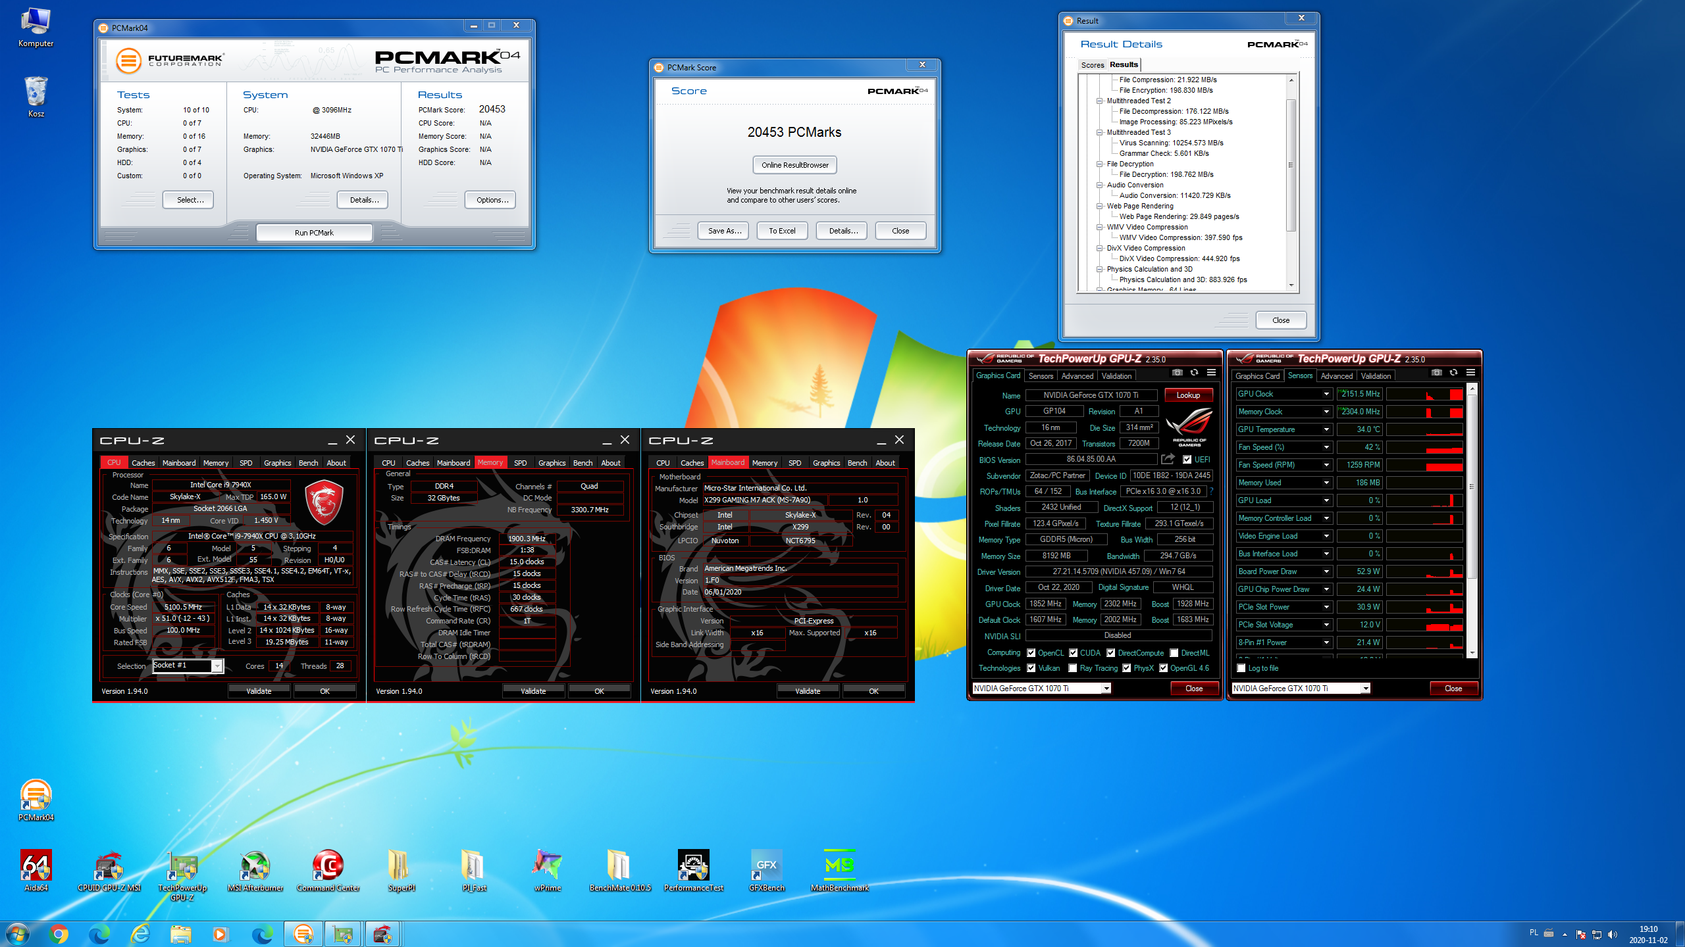Viewport: 1685px width, 947px height.
Task: Open Internet Explorer from the taskbar
Action: pyautogui.click(x=140, y=934)
